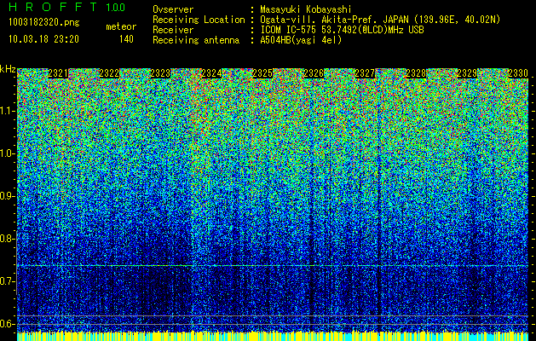Click the 0.9 frequency axis label

click(x=7, y=196)
